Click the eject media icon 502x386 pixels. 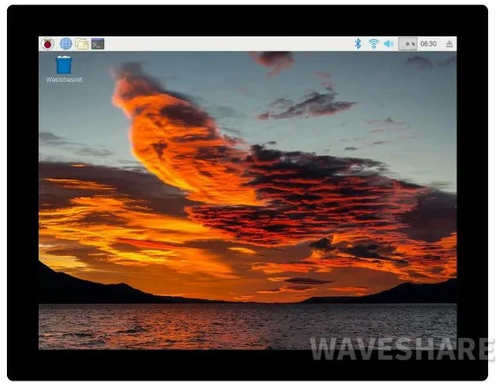449,44
